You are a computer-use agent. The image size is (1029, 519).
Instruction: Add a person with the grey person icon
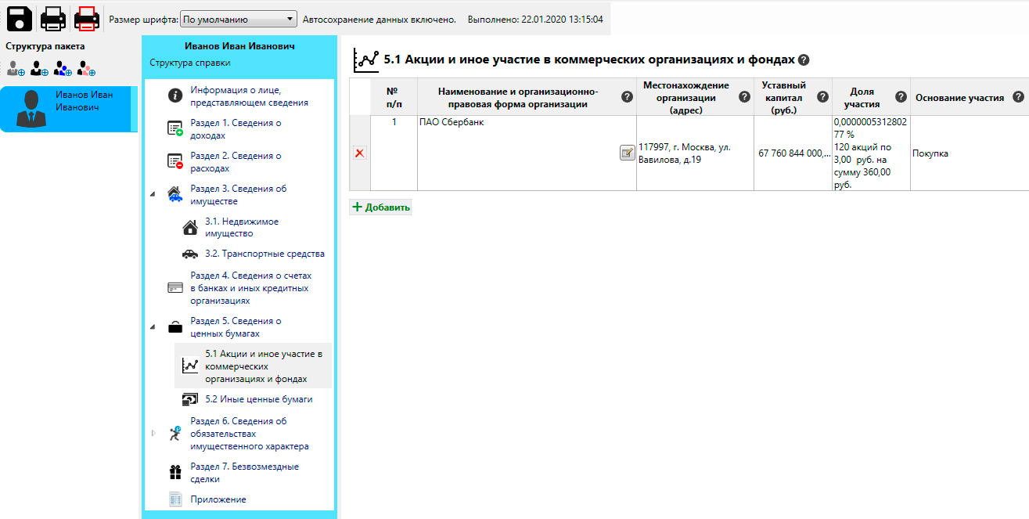point(16,69)
